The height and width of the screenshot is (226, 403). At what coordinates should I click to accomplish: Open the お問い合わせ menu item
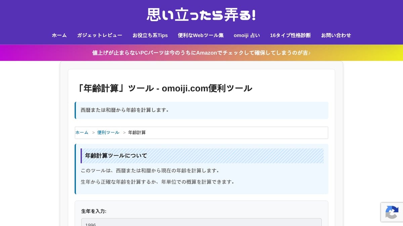tap(336, 35)
